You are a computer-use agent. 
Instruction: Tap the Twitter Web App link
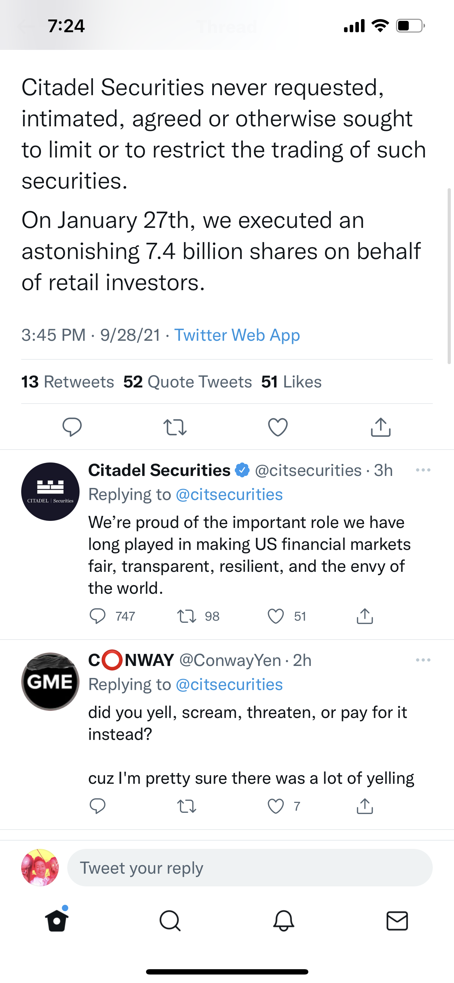pyautogui.click(x=237, y=335)
